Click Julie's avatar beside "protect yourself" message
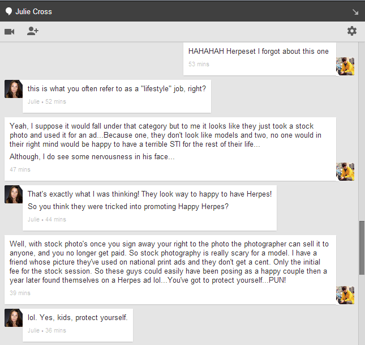 click(14, 318)
